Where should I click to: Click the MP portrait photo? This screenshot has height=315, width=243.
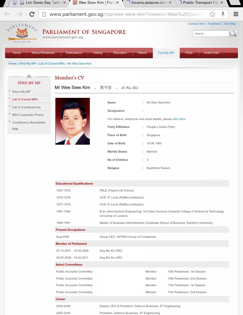[x=72, y=121]
